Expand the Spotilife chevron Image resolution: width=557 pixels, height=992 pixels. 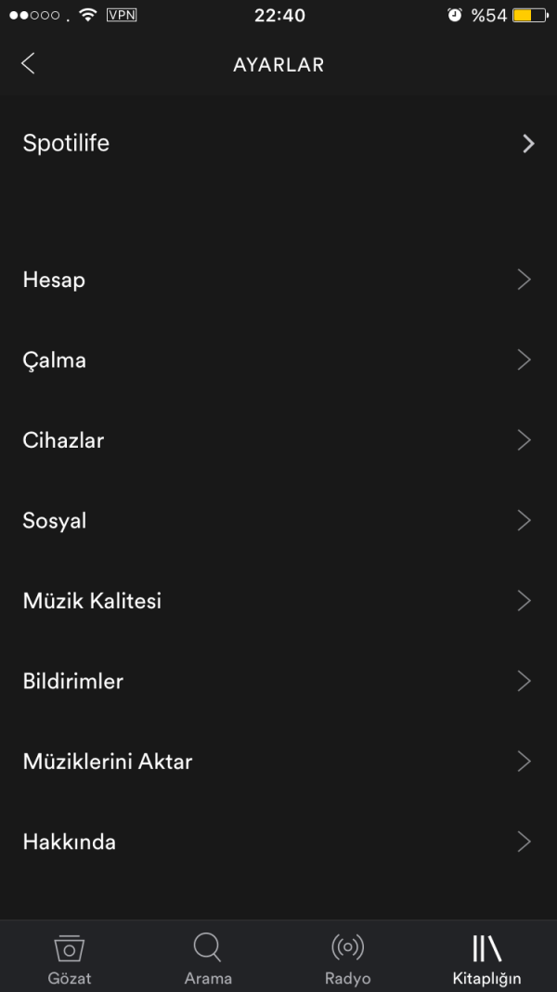[528, 144]
